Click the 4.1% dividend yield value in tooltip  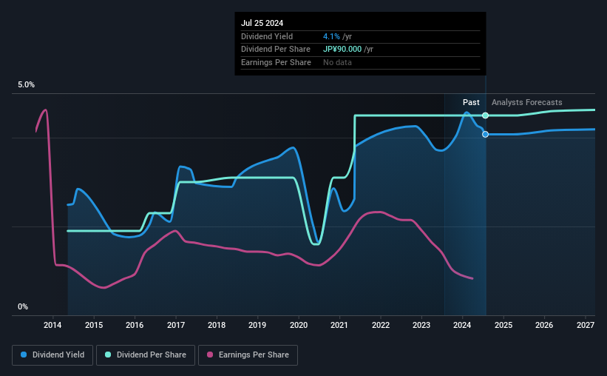[x=331, y=36]
